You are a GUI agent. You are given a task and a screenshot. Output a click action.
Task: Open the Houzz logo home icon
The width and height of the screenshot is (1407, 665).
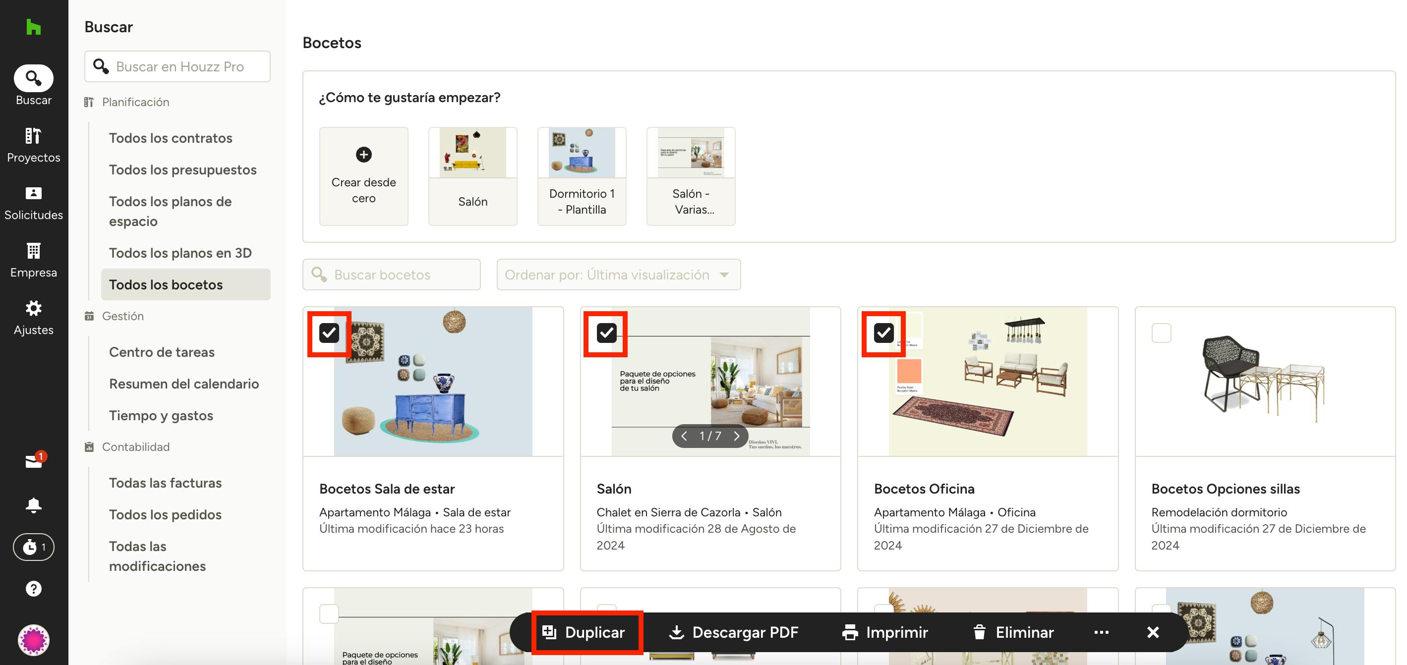[33, 27]
